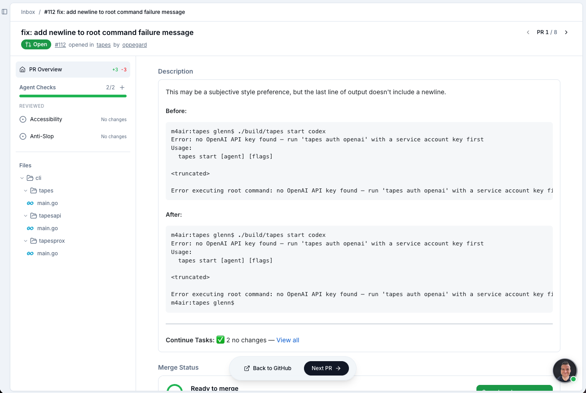Collapse the tapes folder chevron
This screenshot has height=393, width=586.
click(26, 190)
